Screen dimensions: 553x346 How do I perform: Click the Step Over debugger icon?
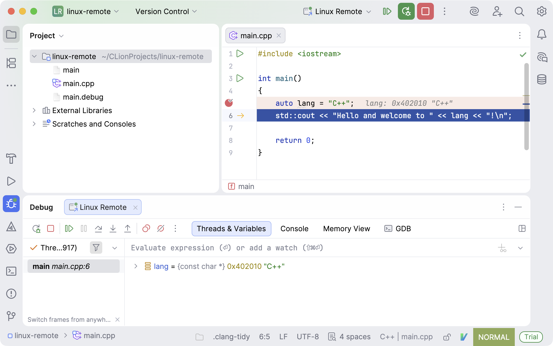click(98, 228)
